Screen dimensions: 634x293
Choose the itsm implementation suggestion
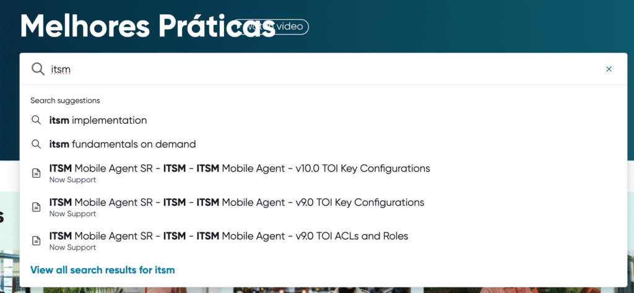pyautogui.click(x=323, y=120)
